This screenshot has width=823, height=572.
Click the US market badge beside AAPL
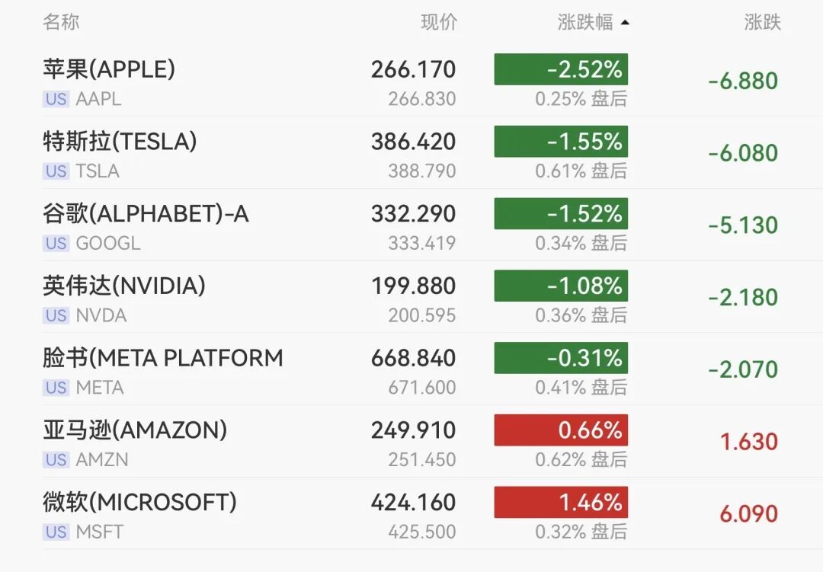pos(56,99)
